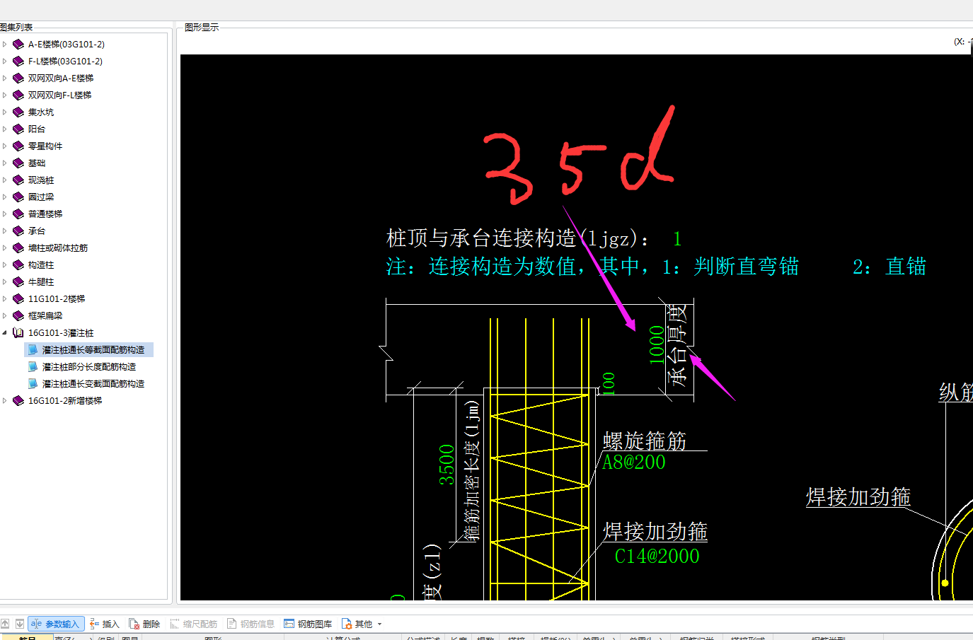973x640 pixels.
Task: Expand the A-E楼梯(03G101-2) tree node
Action: pos(5,44)
